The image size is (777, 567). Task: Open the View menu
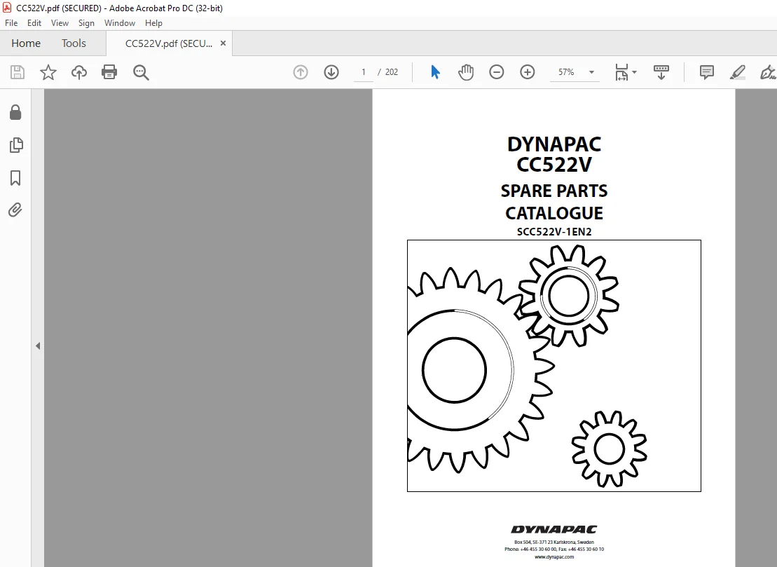pyautogui.click(x=60, y=23)
